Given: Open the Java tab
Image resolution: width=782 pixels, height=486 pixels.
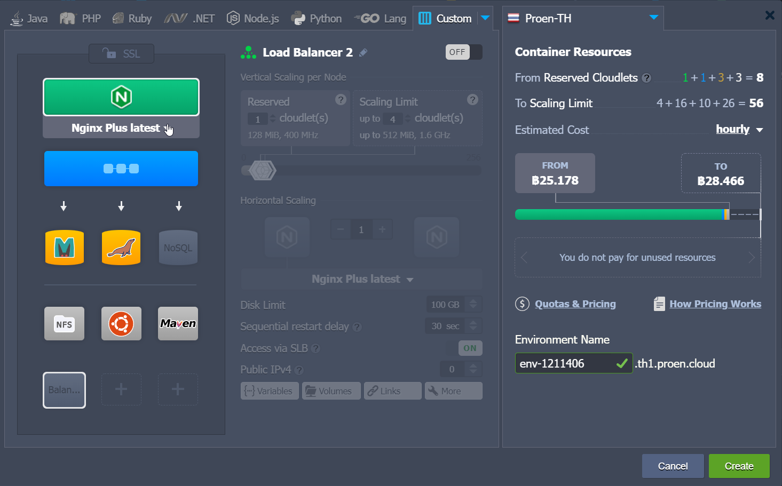Looking at the screenshot, I should pos(29,19).
